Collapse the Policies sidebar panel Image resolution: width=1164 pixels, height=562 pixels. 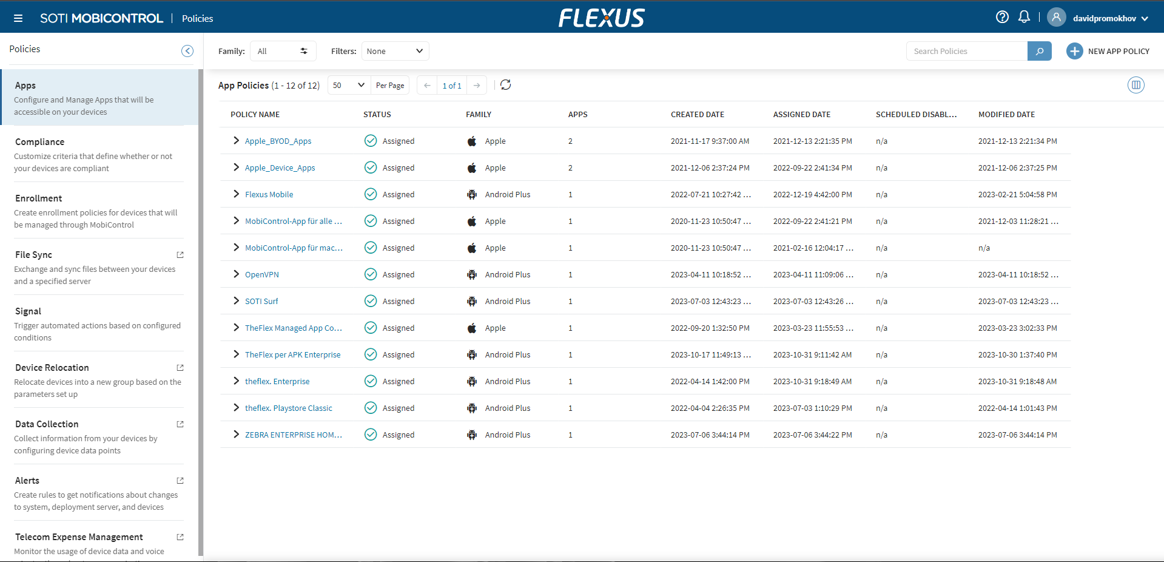(187, 51)
